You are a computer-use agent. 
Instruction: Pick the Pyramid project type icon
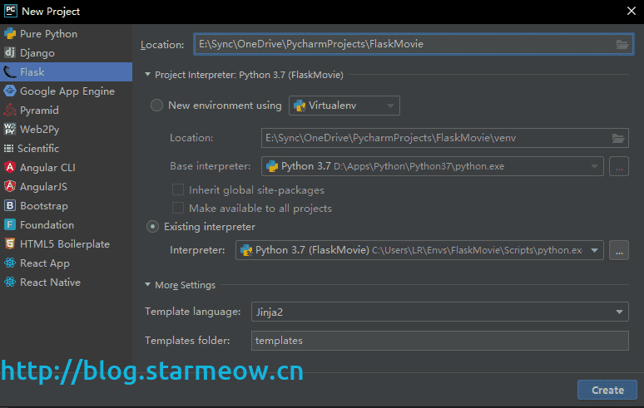(x=10, y=111)
